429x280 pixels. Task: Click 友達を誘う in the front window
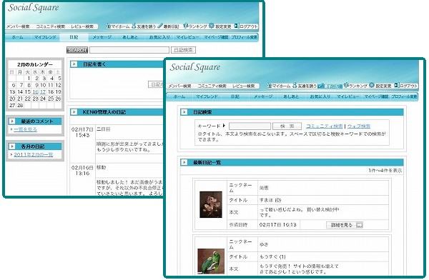pyautogui.click(x=305, y=86)
